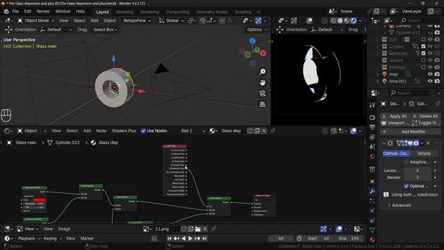Viewport: 444px width, 250px height.
Task: Click the Add Modifier button
Action: click(x=410, y=131)
